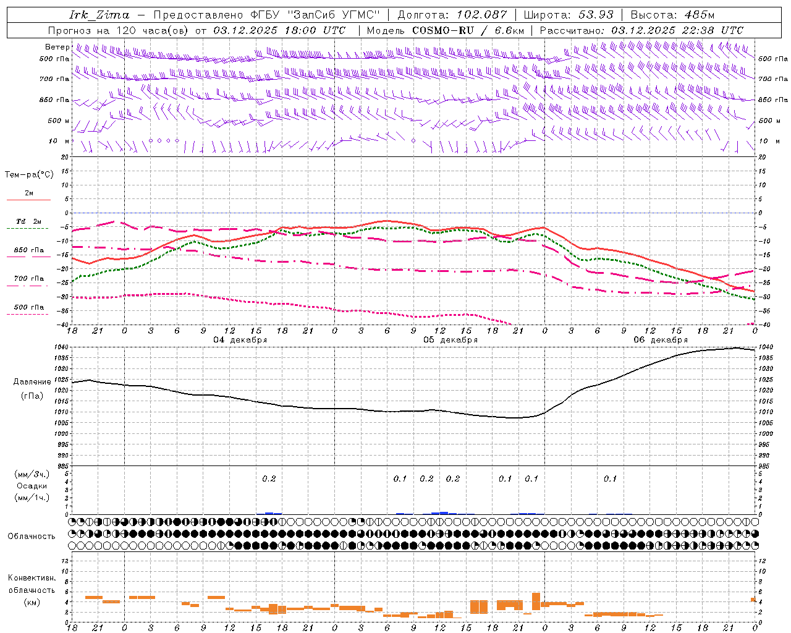Click the Модель COSMO-RU / 6.6км label
This screenshot has height=633, width=791.
click(x=445, y=30)
